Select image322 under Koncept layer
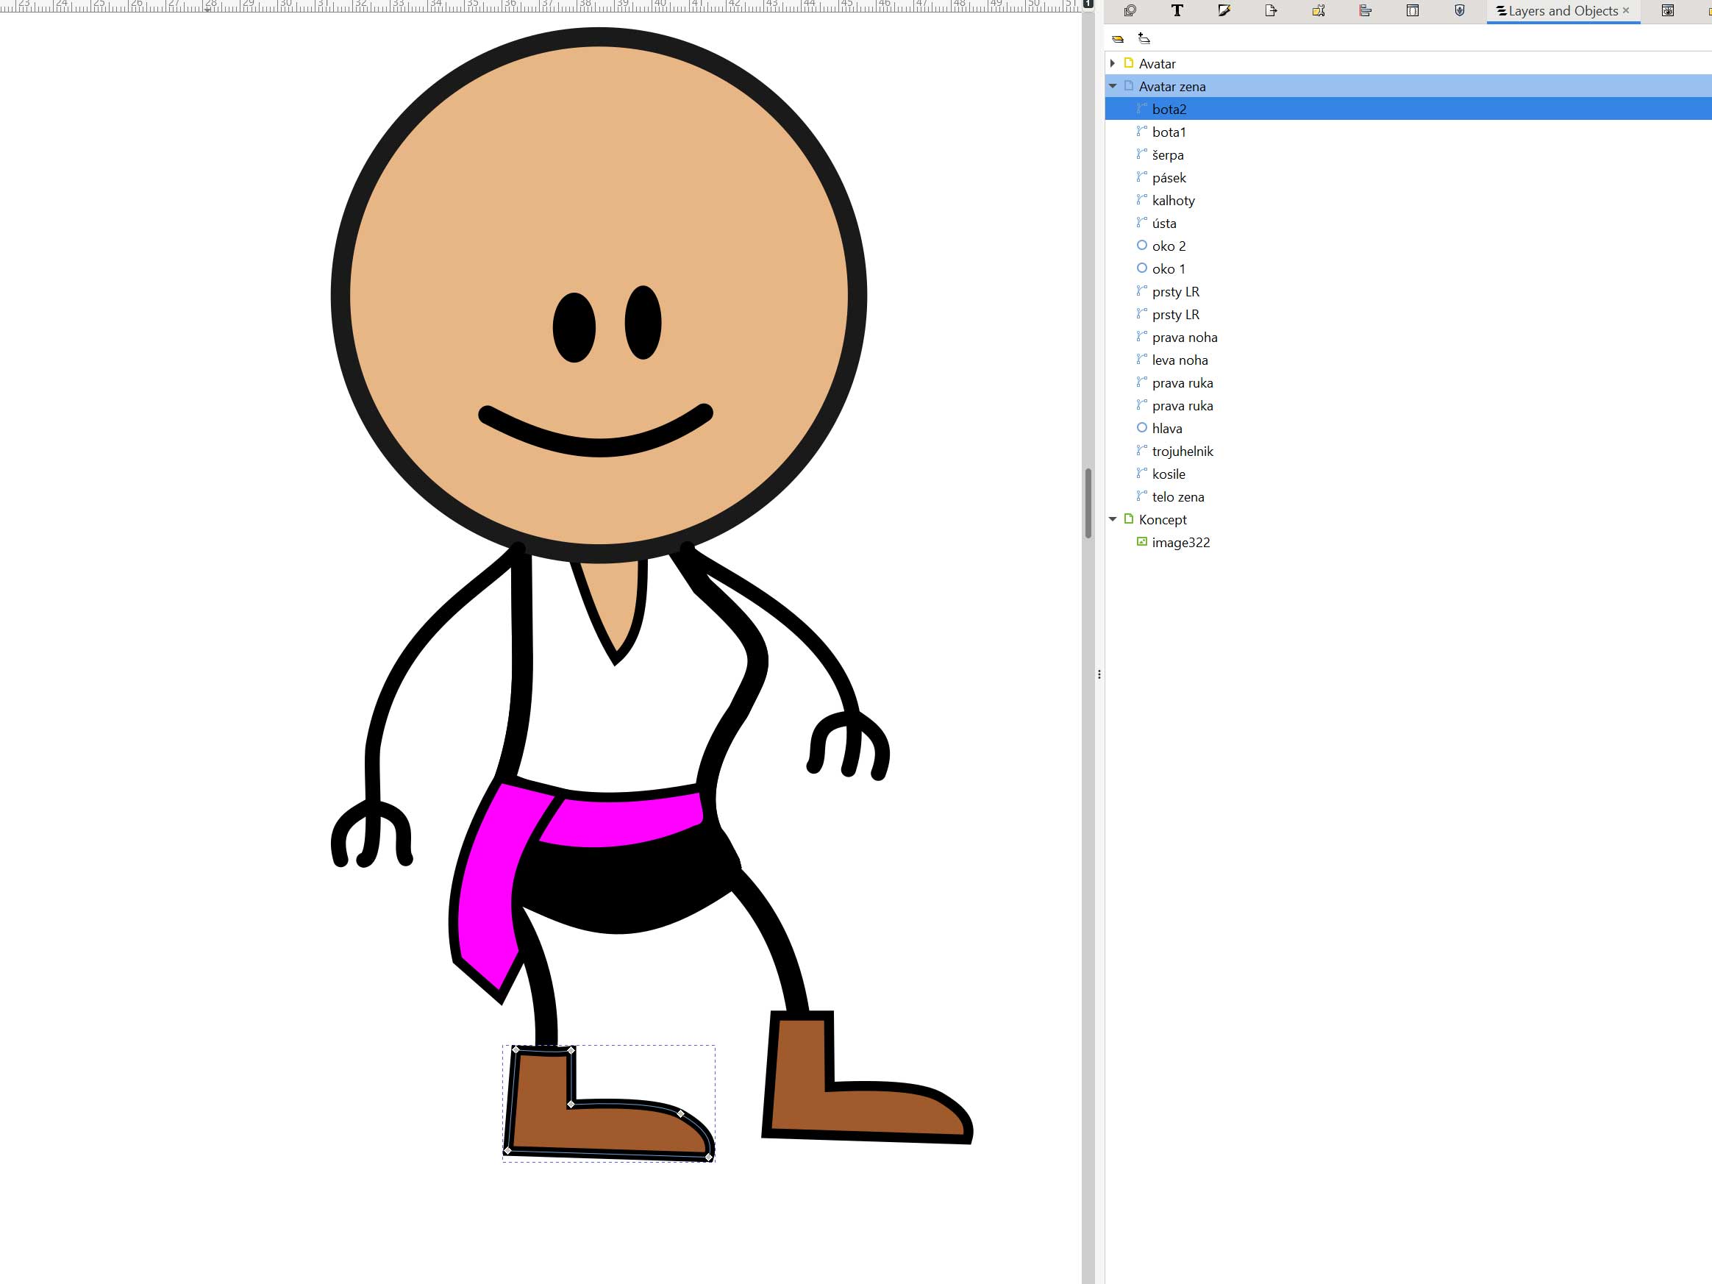 [x=1180, y=543]
